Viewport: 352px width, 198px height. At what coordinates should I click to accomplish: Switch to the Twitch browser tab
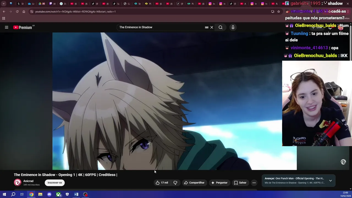tap(52, 4)
